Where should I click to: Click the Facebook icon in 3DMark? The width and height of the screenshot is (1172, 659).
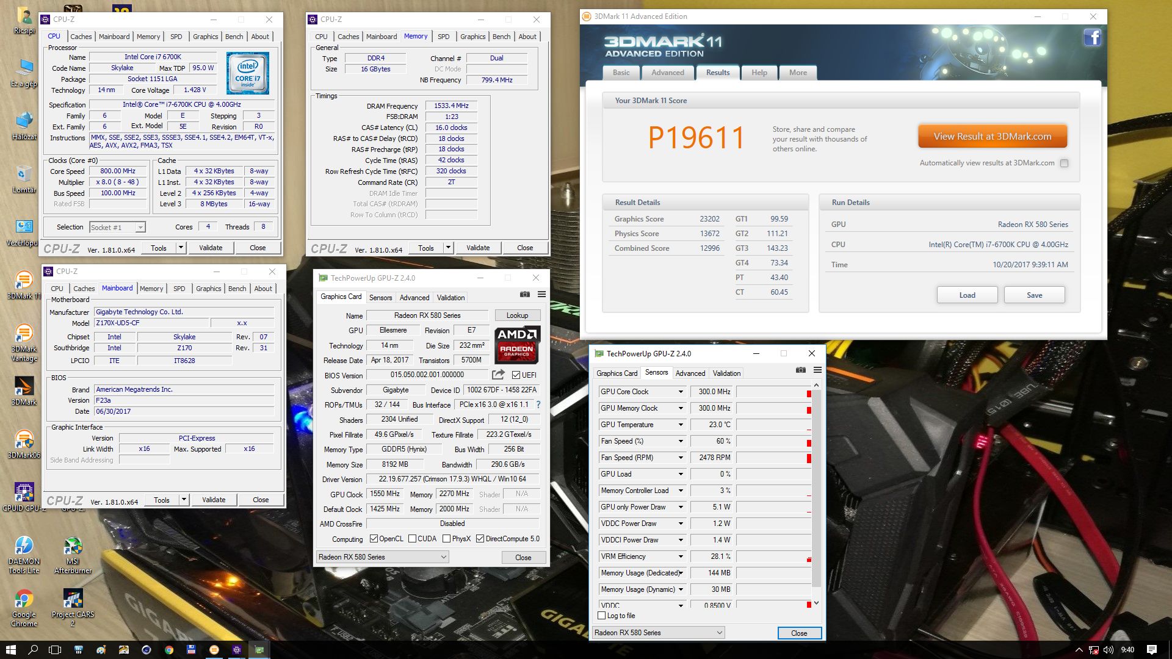tap(1092, 38)
